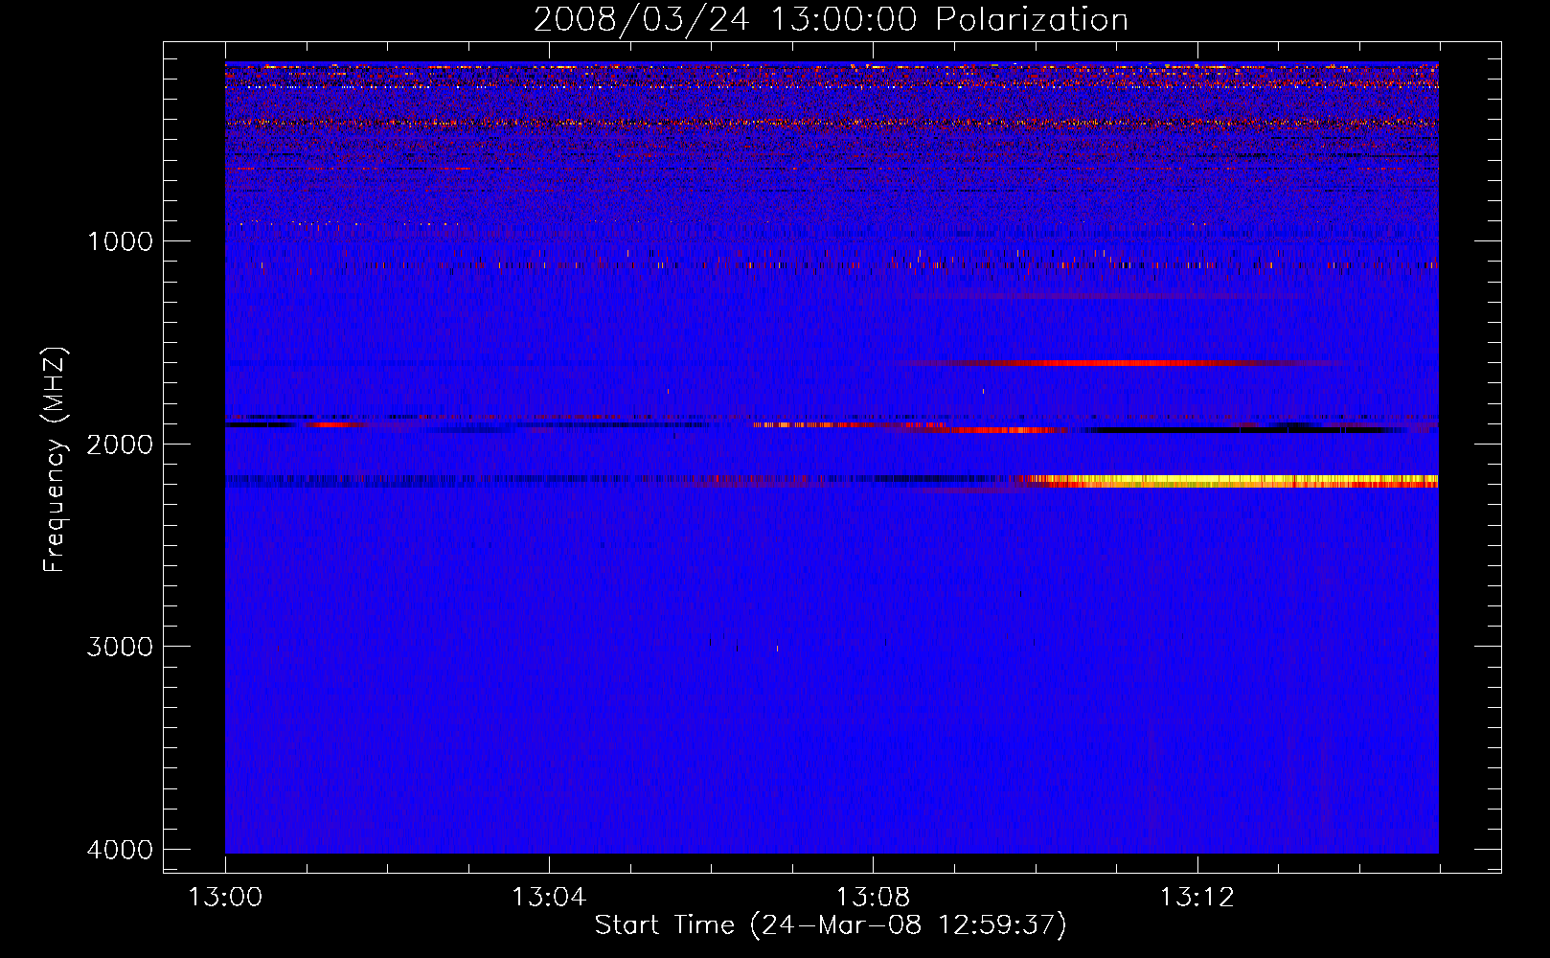The width and height of the screenshot is (1550, 958).
Task: Click the plot title "2008/03/24 13:00:00 Polarization"
Action: coord(831,19)
